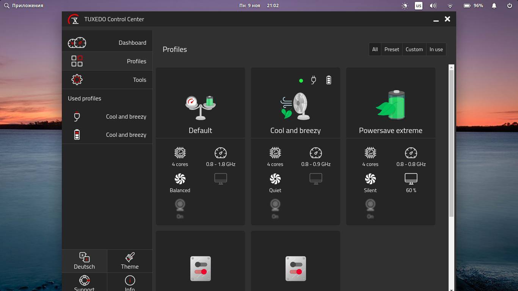Viewport: 518px width, 291px height.
Task: Click the night light icon in top bar
Action: coord(405,6)
